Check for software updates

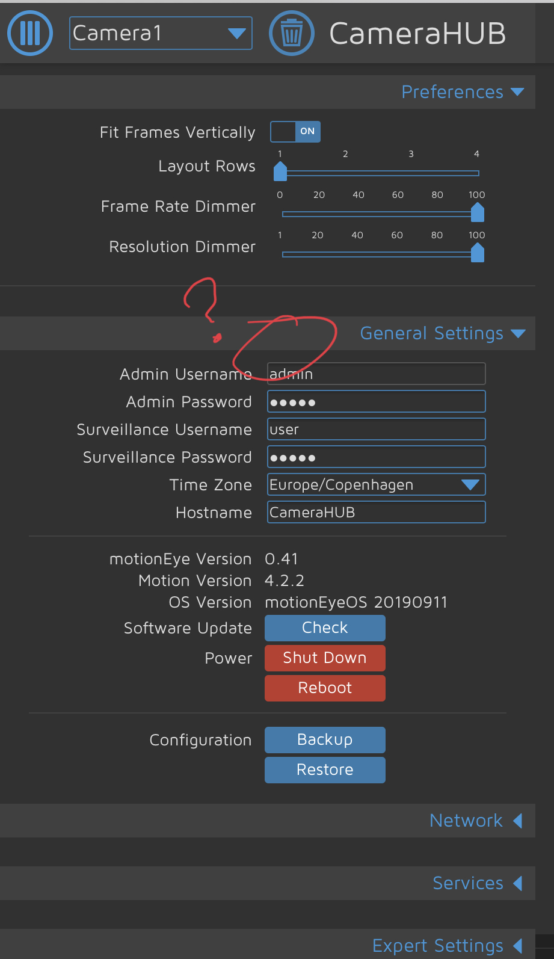[x=325, y=628]
